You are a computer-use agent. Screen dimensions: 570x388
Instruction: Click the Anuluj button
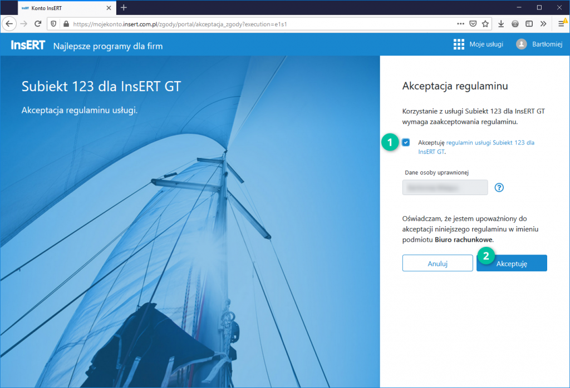(x=438, y=263)
